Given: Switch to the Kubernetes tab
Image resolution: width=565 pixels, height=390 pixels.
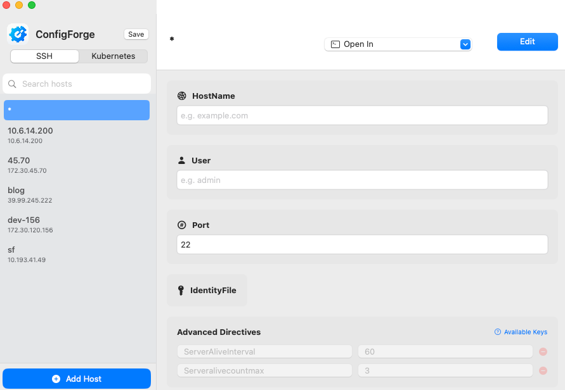Looking at the screenshot, I should 113,56.
